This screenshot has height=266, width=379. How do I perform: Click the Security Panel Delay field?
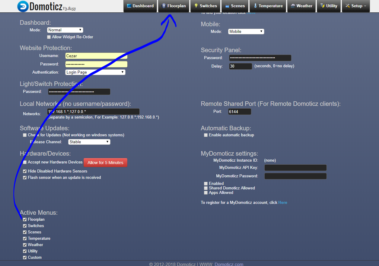(x=240, y=66)
